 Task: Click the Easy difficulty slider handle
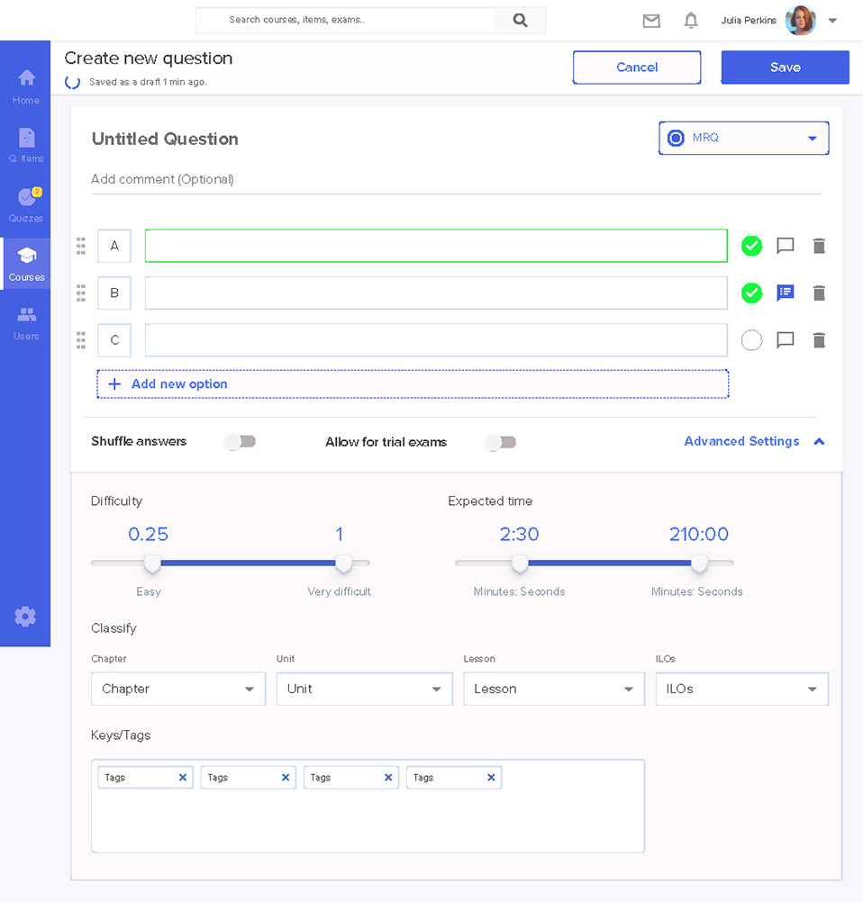pos(152,564)
